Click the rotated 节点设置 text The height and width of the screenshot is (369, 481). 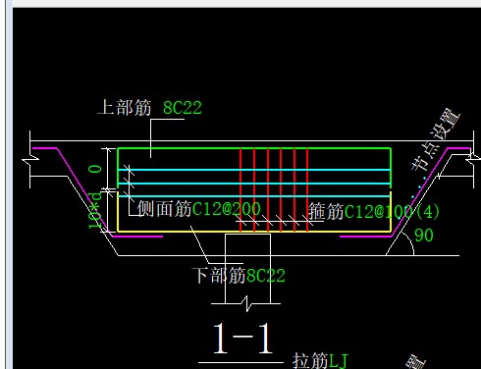click(436, 139)
